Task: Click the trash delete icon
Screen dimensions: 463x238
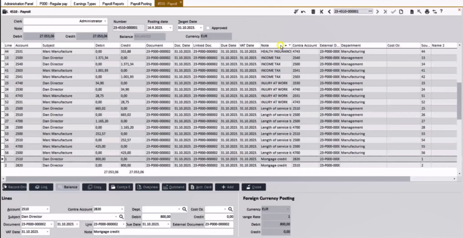Action: 313,11
